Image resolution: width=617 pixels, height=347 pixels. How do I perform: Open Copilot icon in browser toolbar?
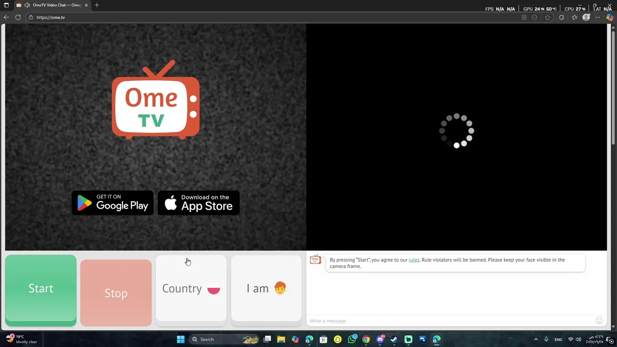click(610, 17)
